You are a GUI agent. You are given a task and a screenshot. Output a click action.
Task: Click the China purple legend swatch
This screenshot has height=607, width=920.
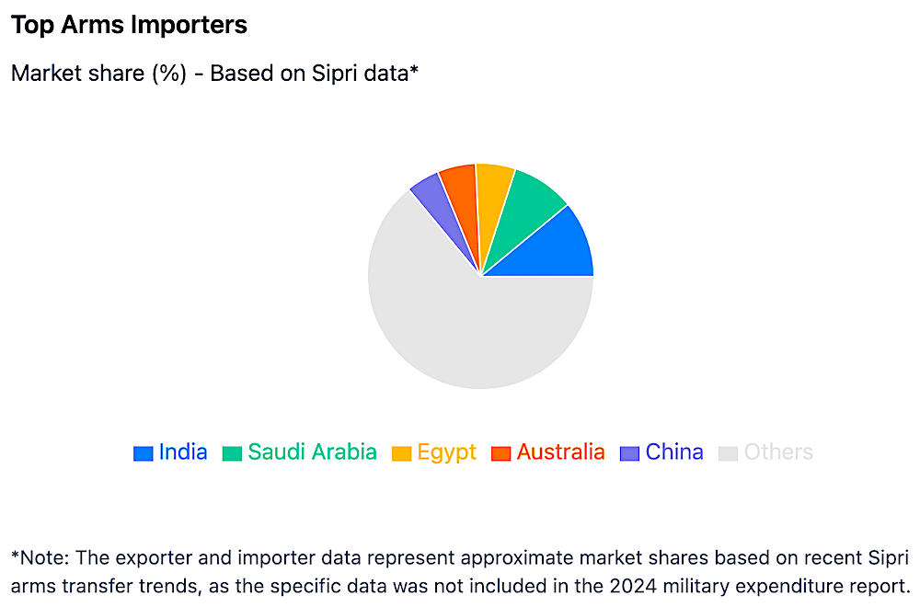[629, 453]
